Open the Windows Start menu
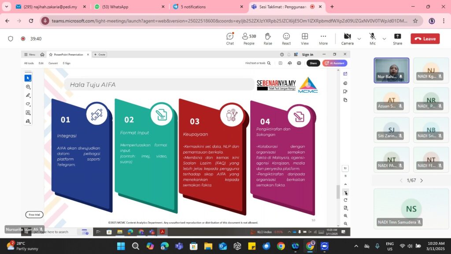The width and height of the screenshot is (451, 254). click(121, 246)
